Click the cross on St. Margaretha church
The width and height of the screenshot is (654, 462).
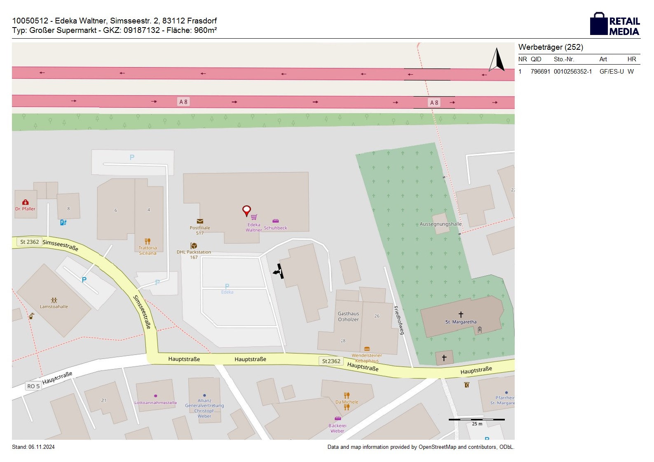[461, 314]
